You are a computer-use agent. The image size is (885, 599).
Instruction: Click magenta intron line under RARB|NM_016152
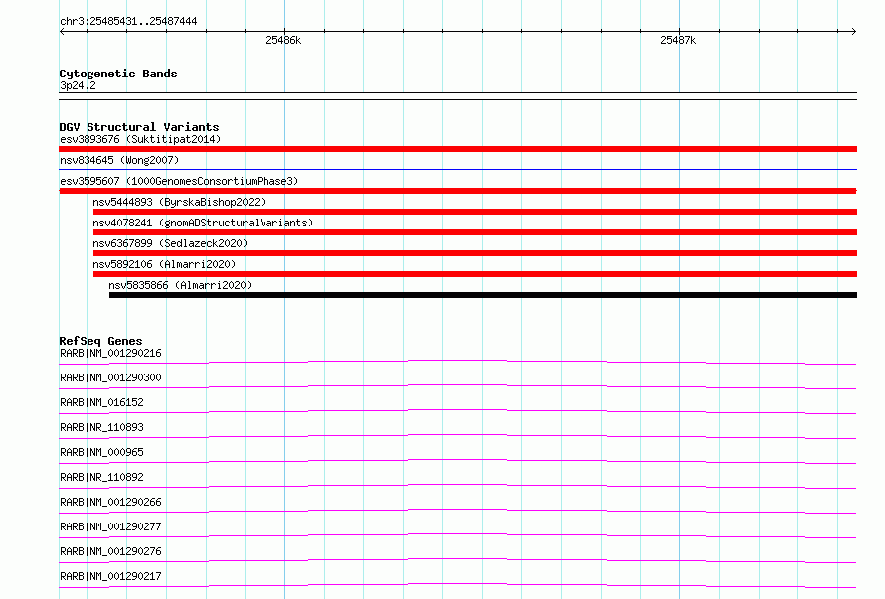(457, 411)
